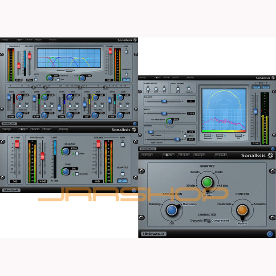The image size is (276, 276).
Task: Click the A→B copy button in Ultimate-D
Action: click(x=184, y=155)
